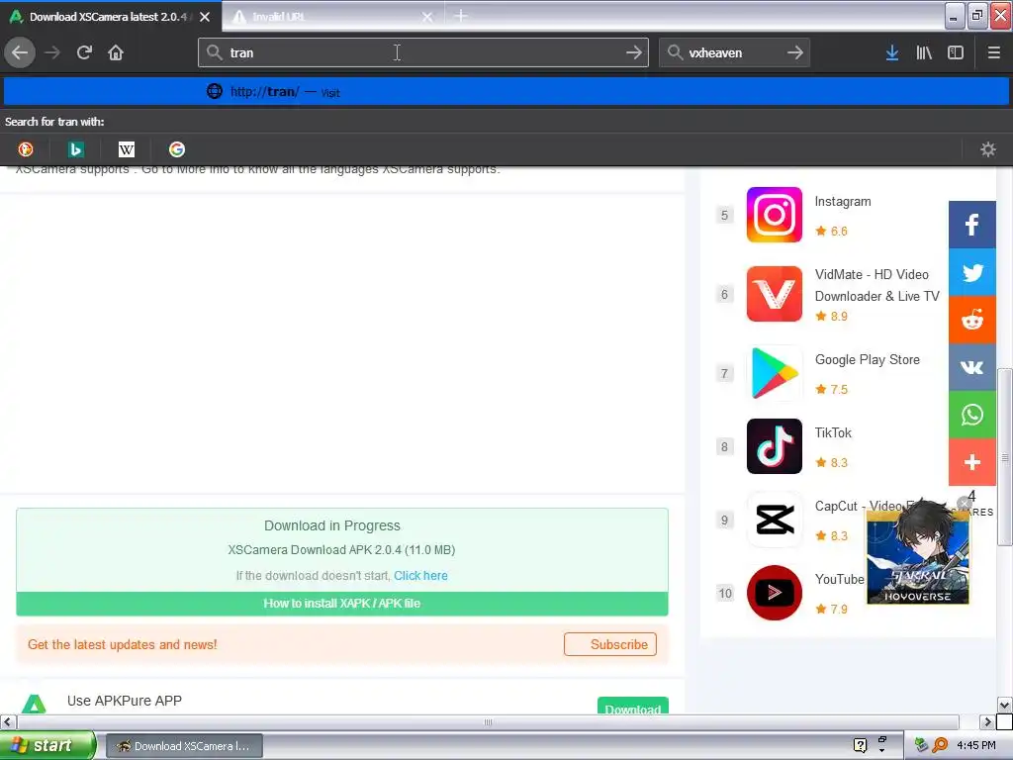1013x760 pixels.
Task: Close the Invalid URL tab
Action: click(x=427, y=17)
